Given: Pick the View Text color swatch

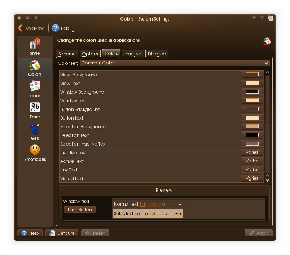Looking at the screenshot, I should pos(252,83).
